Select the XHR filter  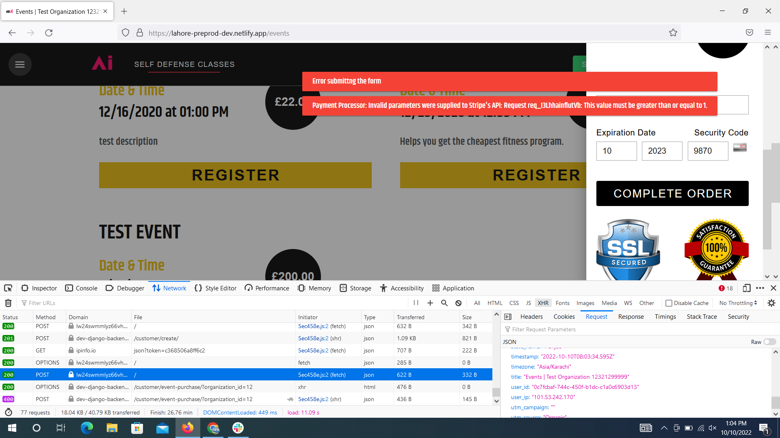coord(543,303)
